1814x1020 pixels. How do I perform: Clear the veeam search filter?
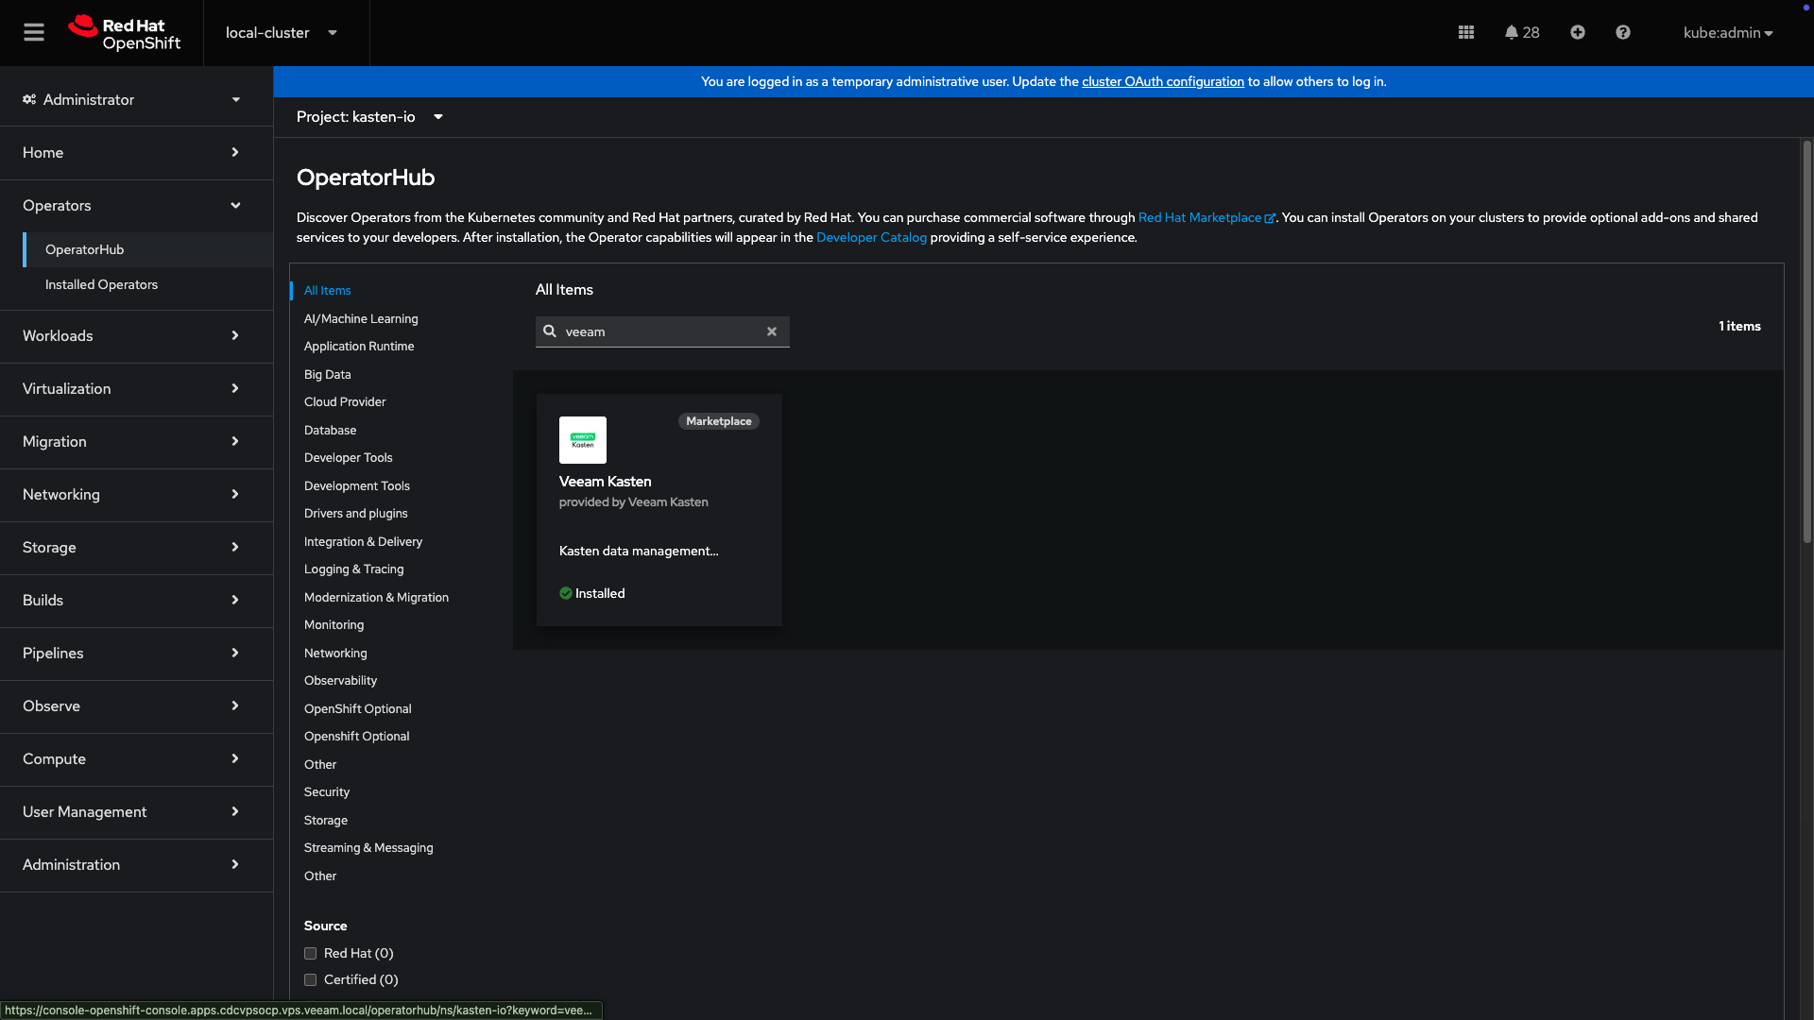pos(771,331)
